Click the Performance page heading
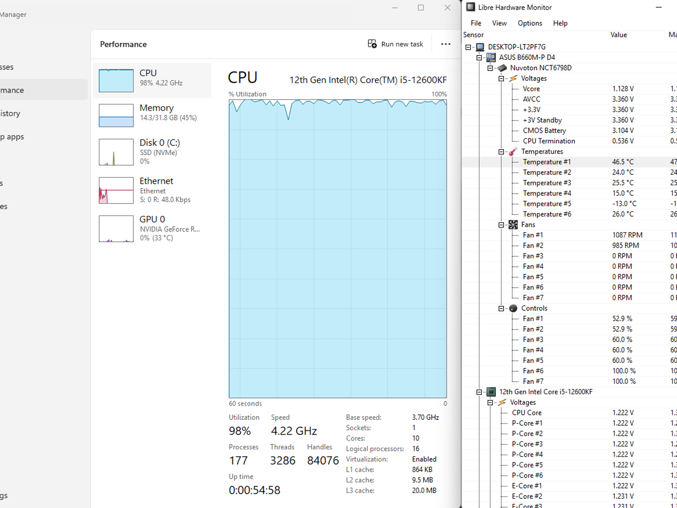The image size is (677, 508). click(123, 44)
